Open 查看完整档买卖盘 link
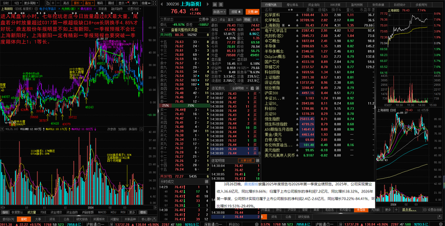Viewport: 445px width, 226px height. tap(183, 30)
